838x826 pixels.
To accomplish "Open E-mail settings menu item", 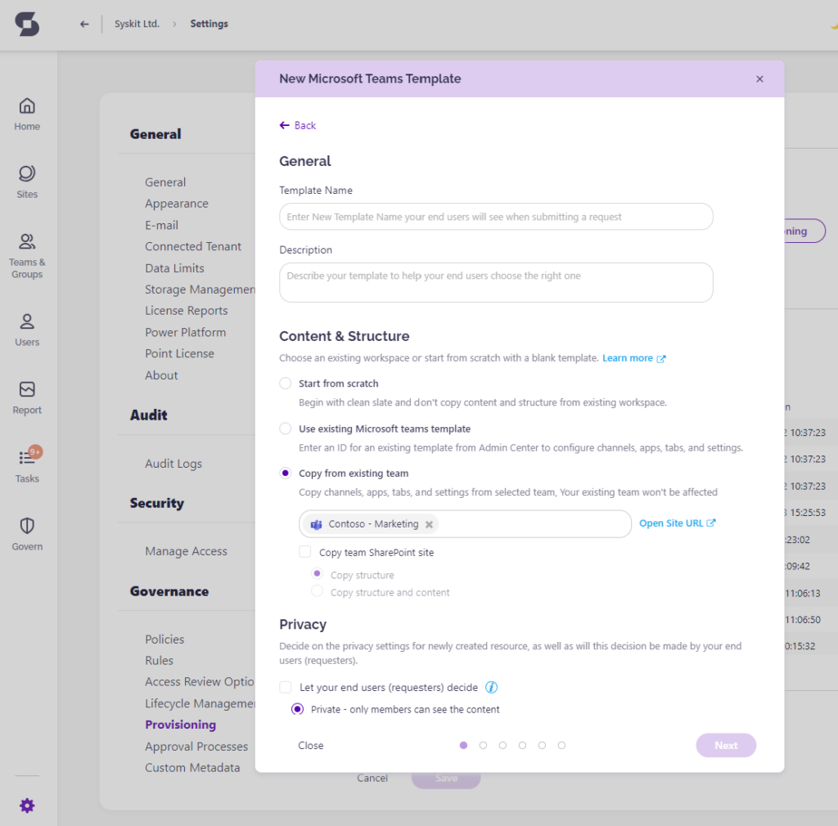I will click(x=161, y=226).
